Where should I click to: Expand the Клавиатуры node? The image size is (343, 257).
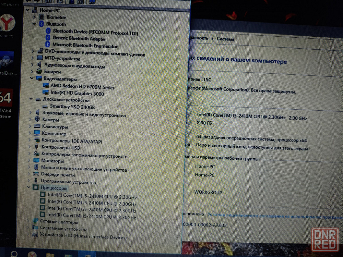coord(30,126)
